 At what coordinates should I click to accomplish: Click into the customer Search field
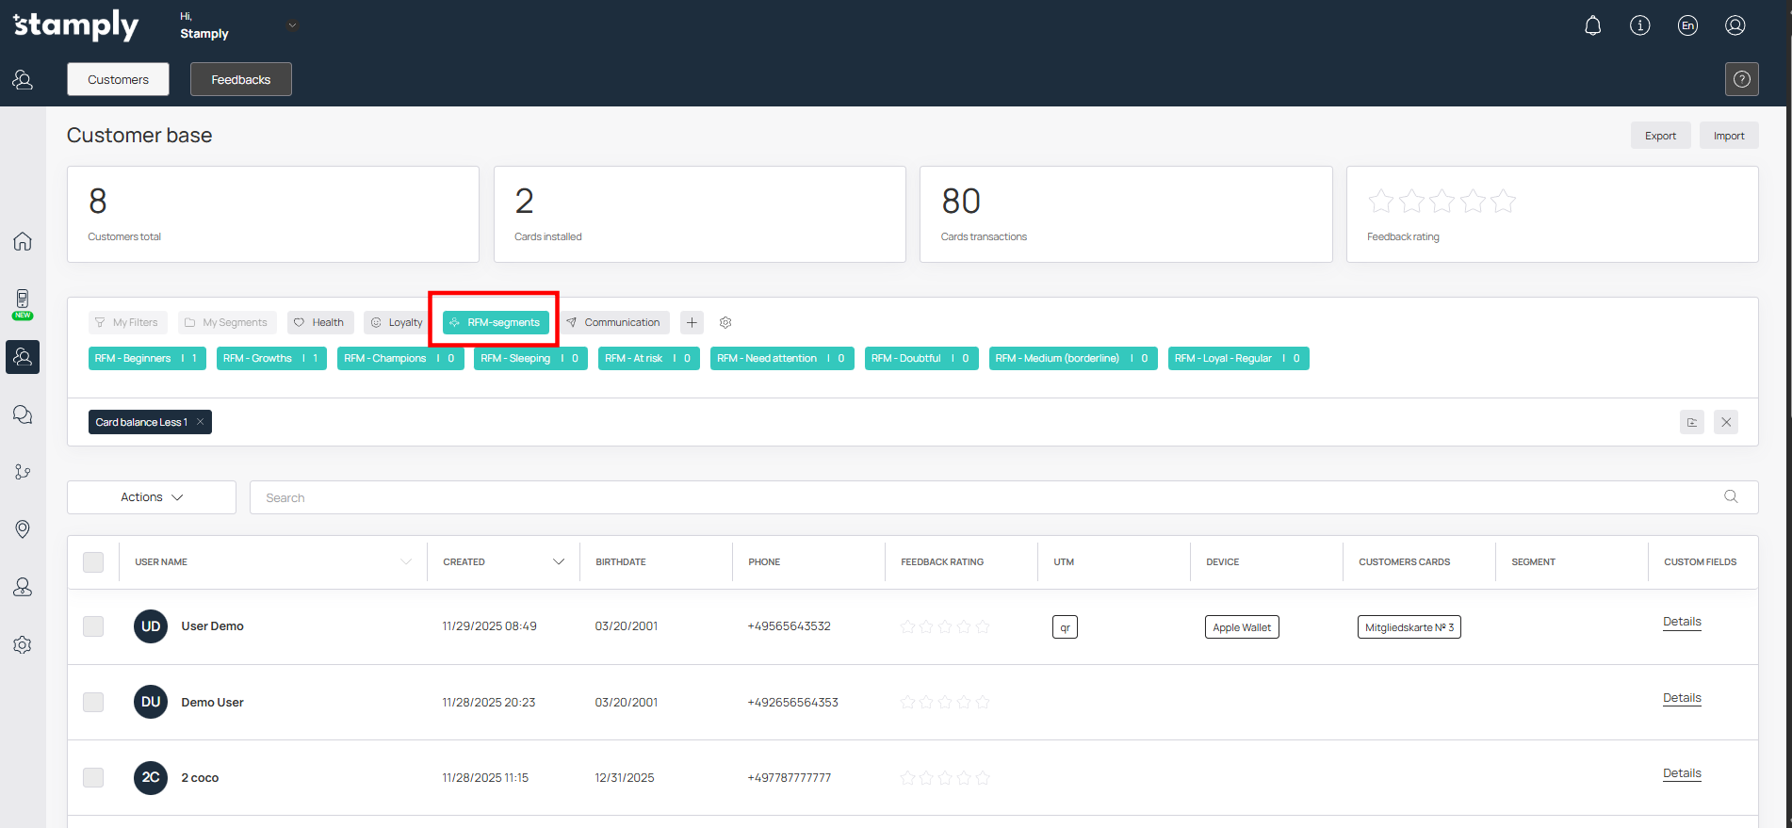(989, 497)
